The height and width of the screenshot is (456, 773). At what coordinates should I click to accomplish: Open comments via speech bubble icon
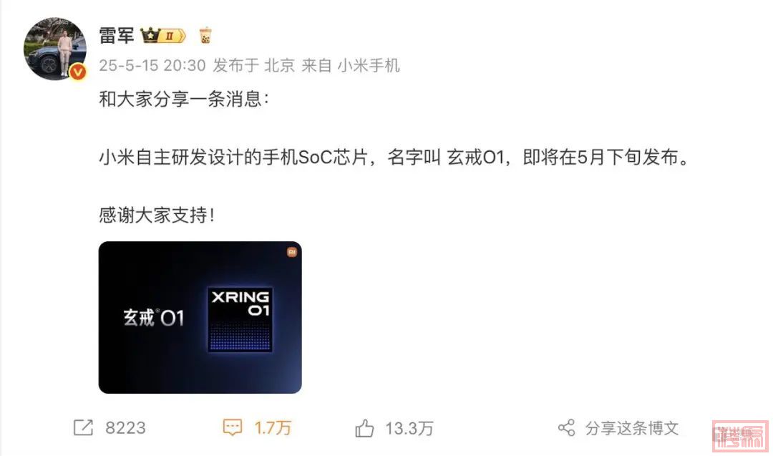(232, 427)
